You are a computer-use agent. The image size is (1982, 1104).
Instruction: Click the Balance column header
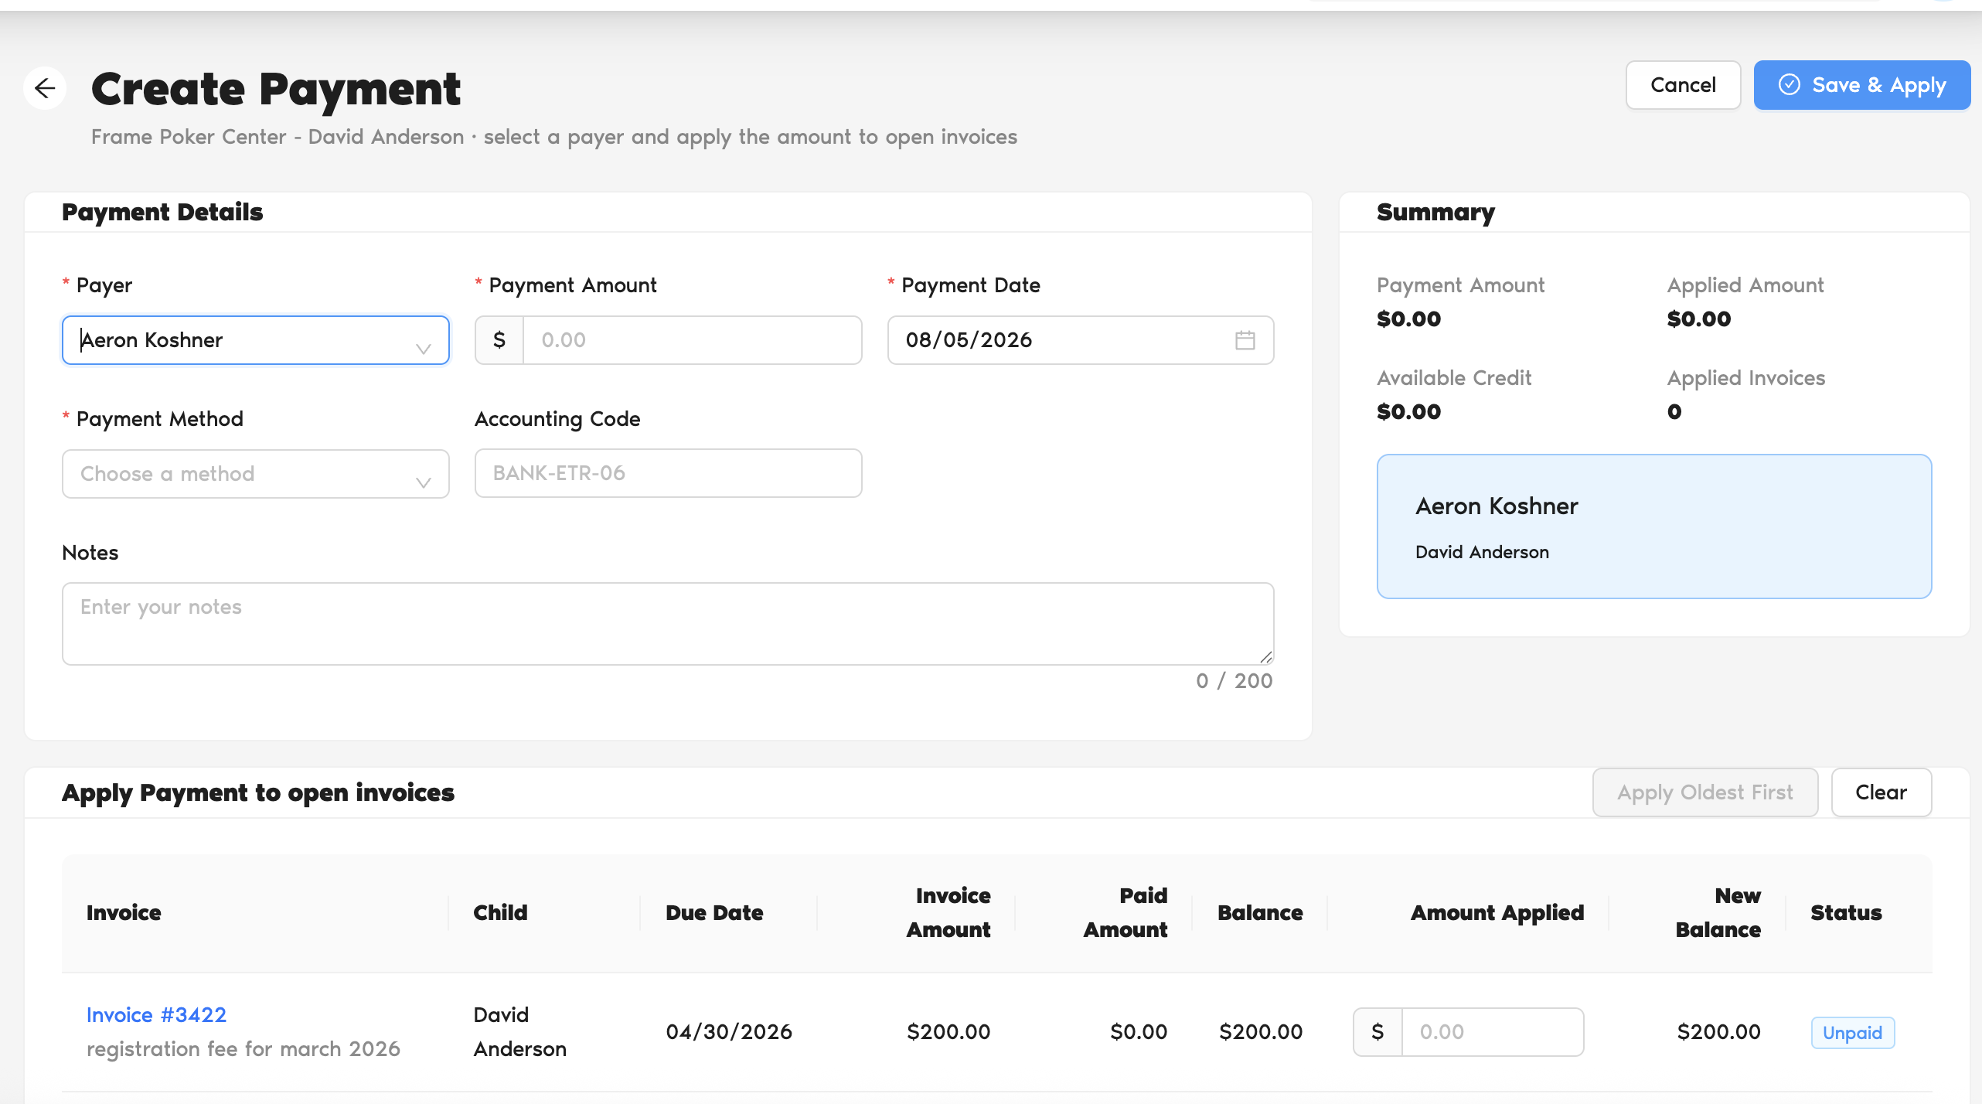pos(1260,913)
